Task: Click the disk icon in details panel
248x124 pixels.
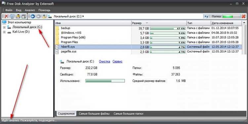Action: tap(62, 62)
